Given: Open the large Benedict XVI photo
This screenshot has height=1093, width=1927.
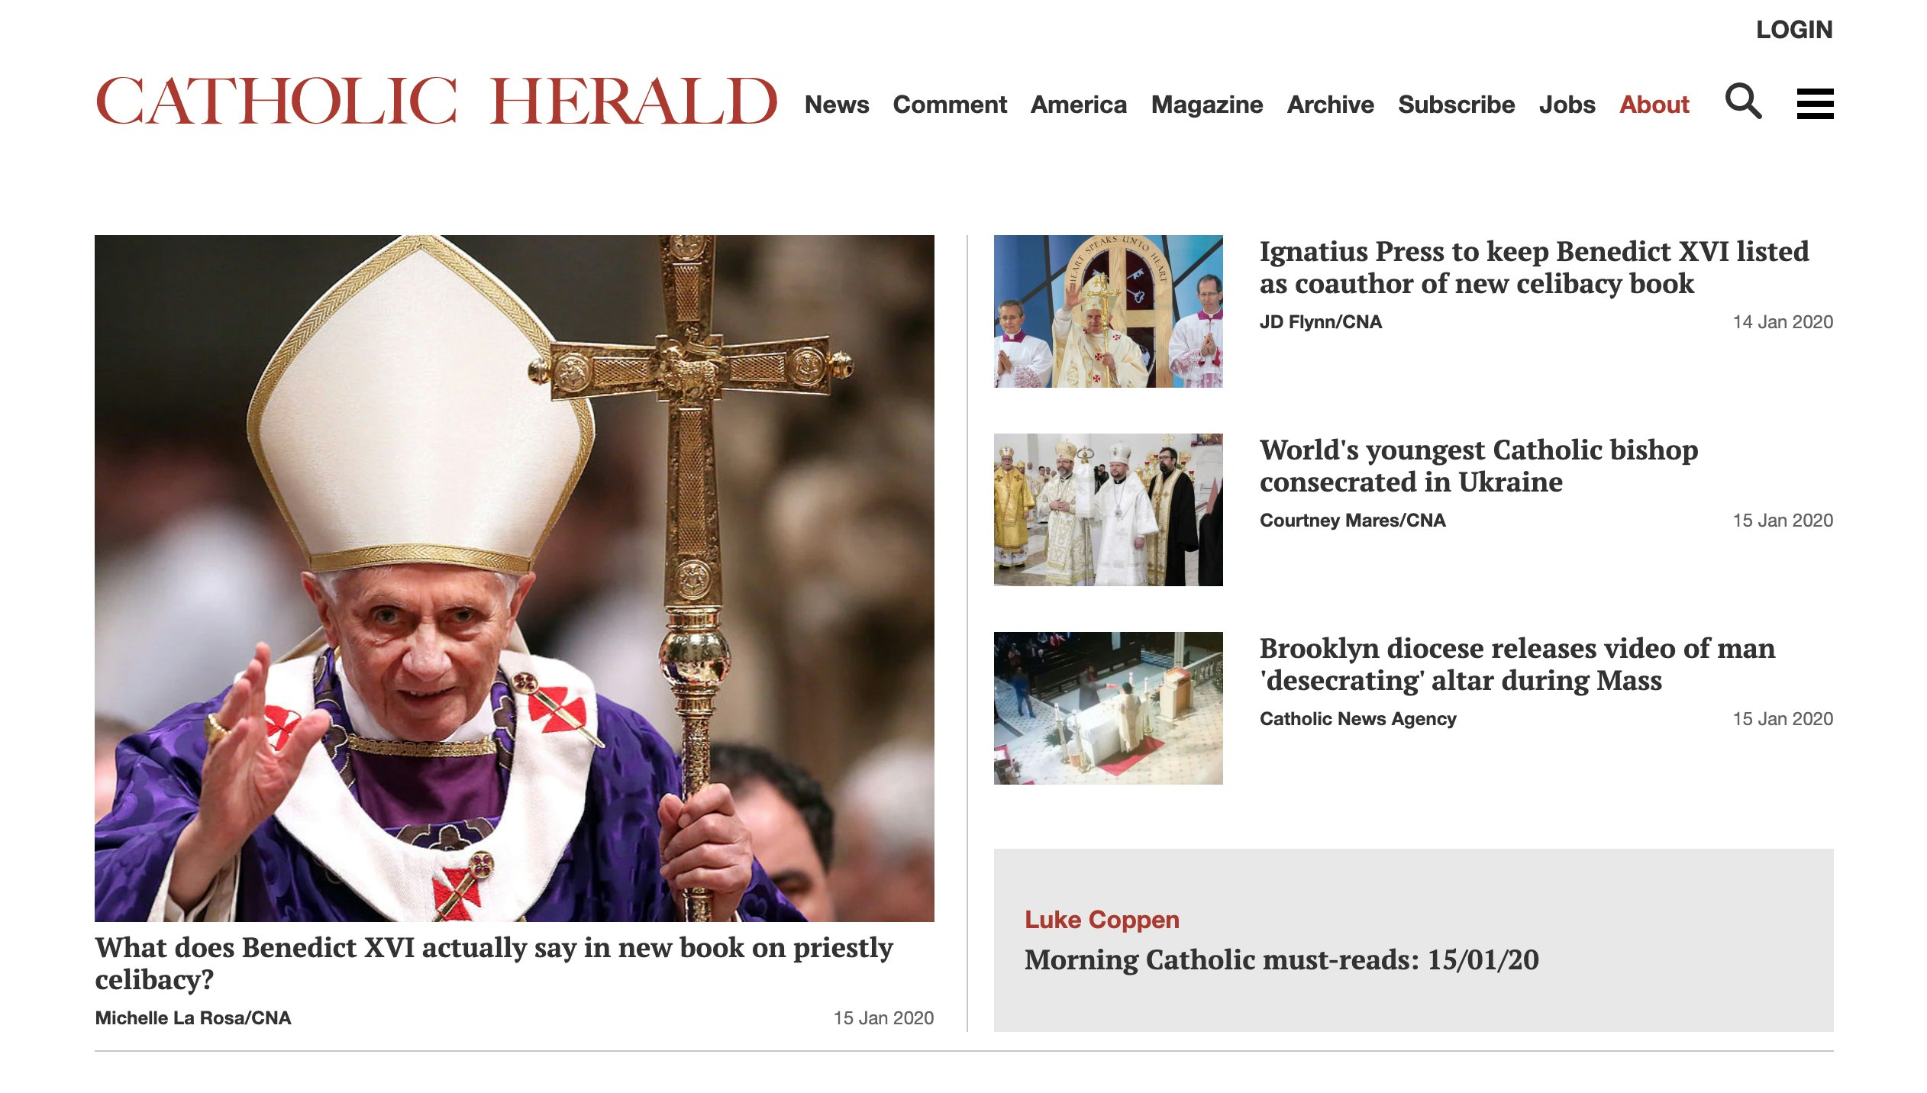Looking at the screenshot, I should click(x=515, y=578).
